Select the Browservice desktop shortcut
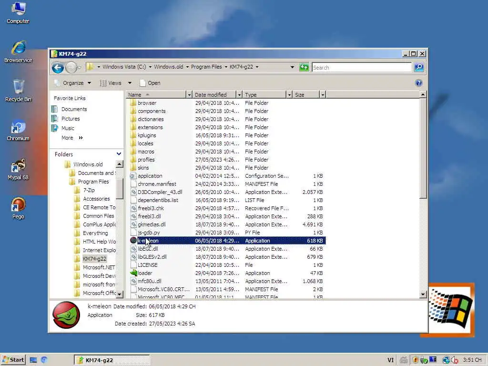Viewport: 488px width, 366px height. (x=18, y=51)
